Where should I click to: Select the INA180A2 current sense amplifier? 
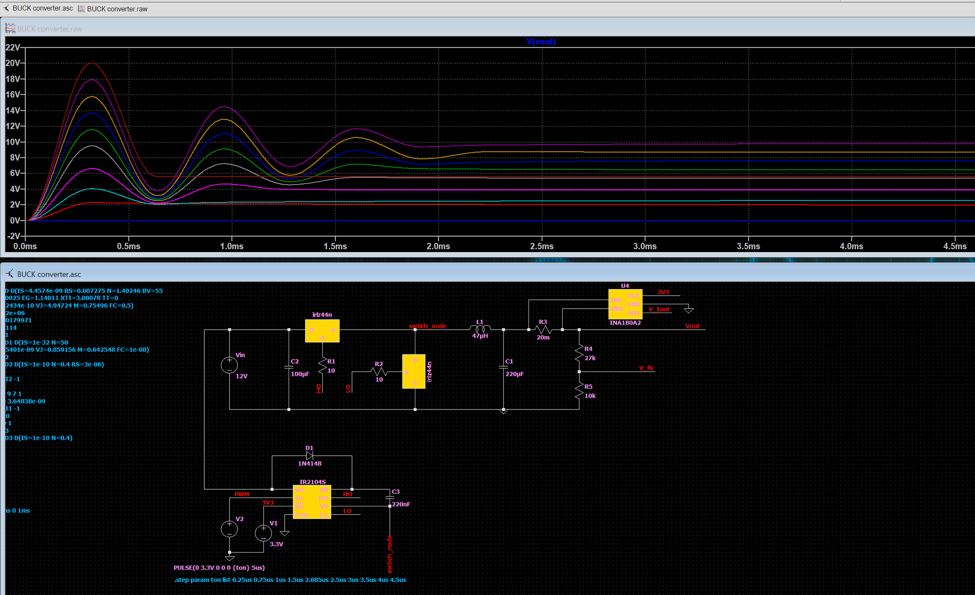(x=625, y=304)
